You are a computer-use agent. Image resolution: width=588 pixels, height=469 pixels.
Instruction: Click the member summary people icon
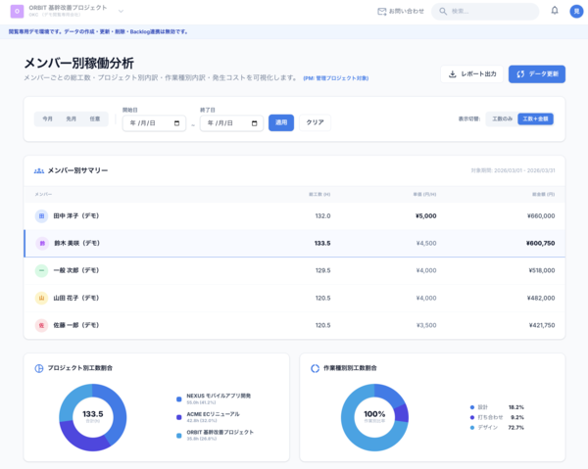tap(39, 170)
